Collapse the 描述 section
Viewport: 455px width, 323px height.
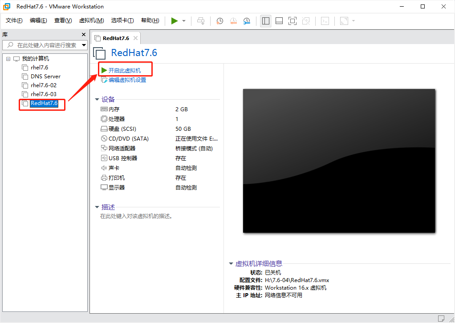97,207
